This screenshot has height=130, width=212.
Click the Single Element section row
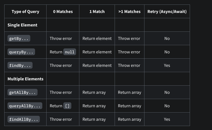point(97,25)
